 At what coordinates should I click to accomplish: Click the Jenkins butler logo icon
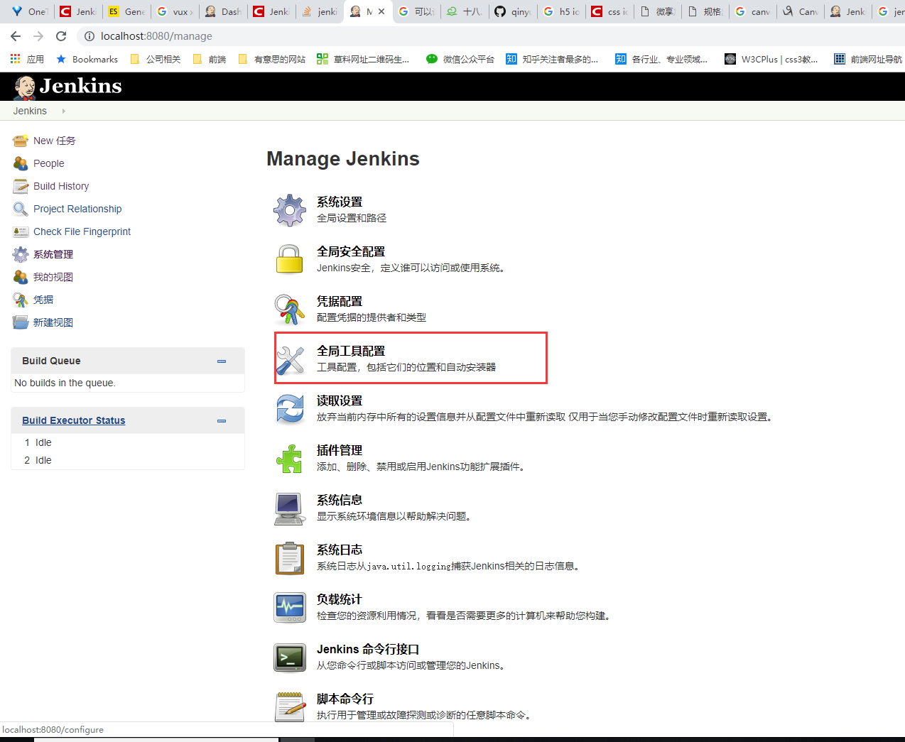click(25, 87)
